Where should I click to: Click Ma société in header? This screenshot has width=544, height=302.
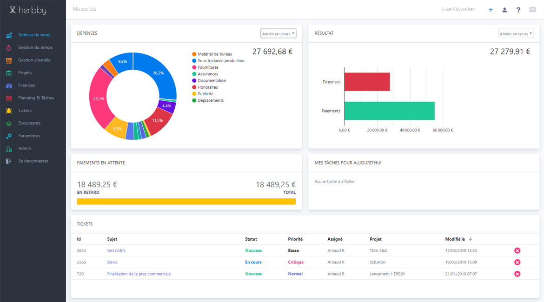click(84, 9)
